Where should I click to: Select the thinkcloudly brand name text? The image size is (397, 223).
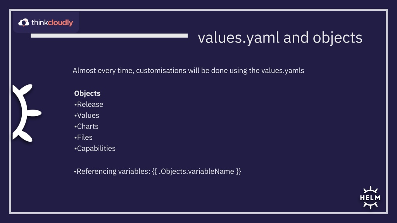(x=52, y=22)
